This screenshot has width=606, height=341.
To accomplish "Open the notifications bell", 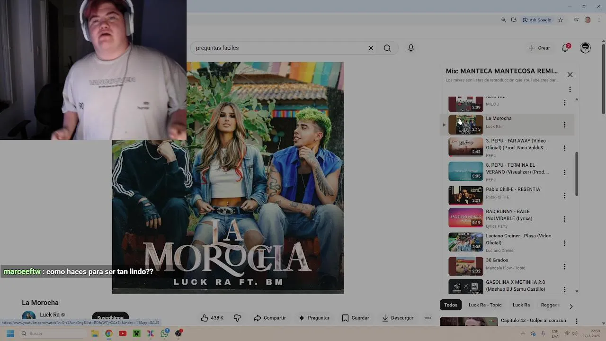I will [x=565, y=48].
